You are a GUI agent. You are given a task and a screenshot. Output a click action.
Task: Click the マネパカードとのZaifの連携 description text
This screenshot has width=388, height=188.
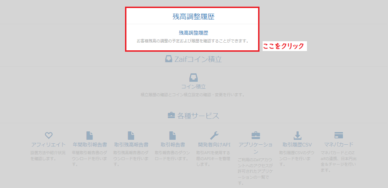pos(338,161)
